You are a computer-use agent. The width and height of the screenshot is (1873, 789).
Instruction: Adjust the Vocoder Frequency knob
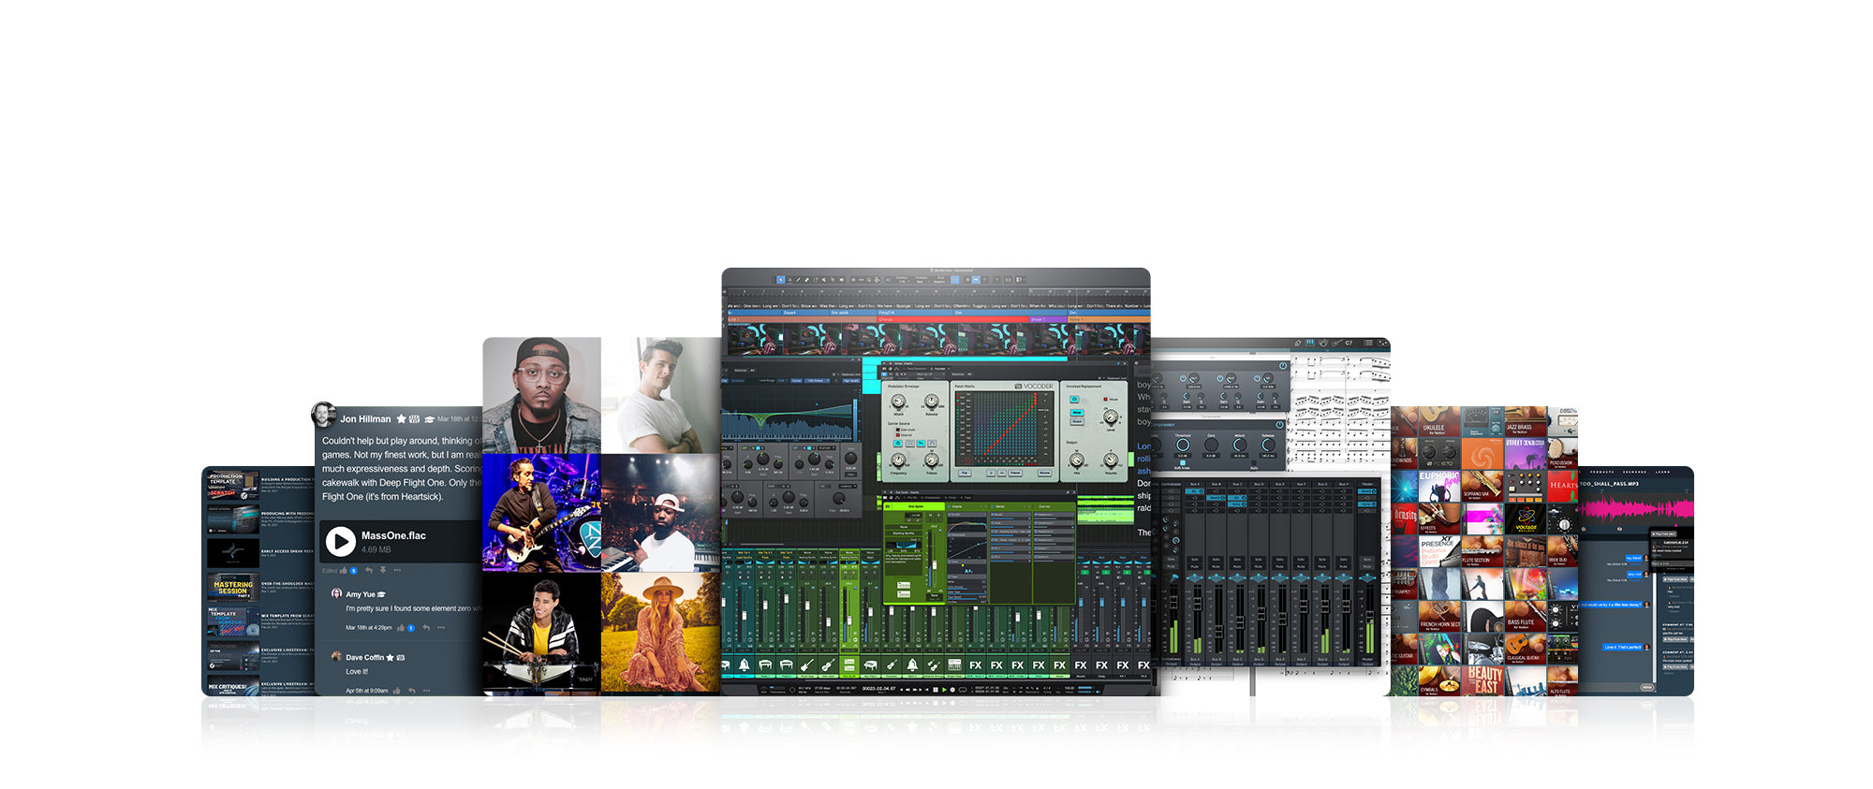pos(898,460)
